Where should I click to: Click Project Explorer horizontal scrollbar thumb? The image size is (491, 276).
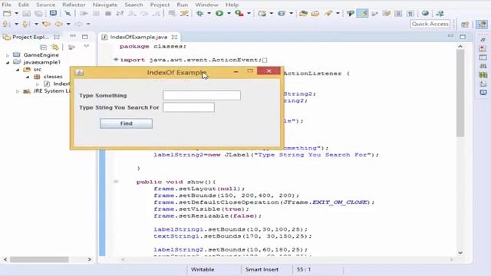click(39, 259)
